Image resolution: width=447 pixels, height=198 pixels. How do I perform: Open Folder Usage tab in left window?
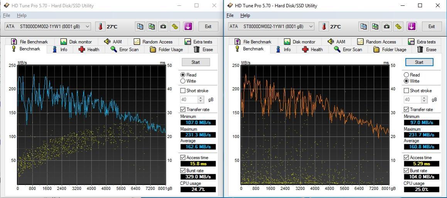[167, 50]
